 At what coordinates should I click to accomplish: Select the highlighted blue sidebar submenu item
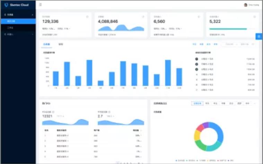(x=18, y=21)
